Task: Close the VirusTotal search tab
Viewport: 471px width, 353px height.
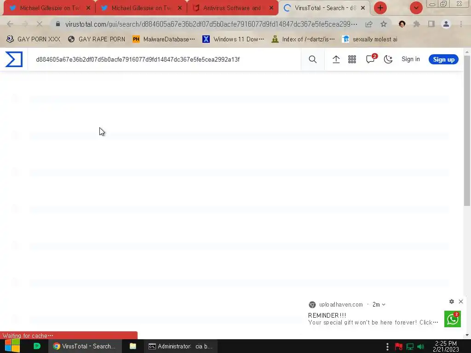Action: point(363,8)
